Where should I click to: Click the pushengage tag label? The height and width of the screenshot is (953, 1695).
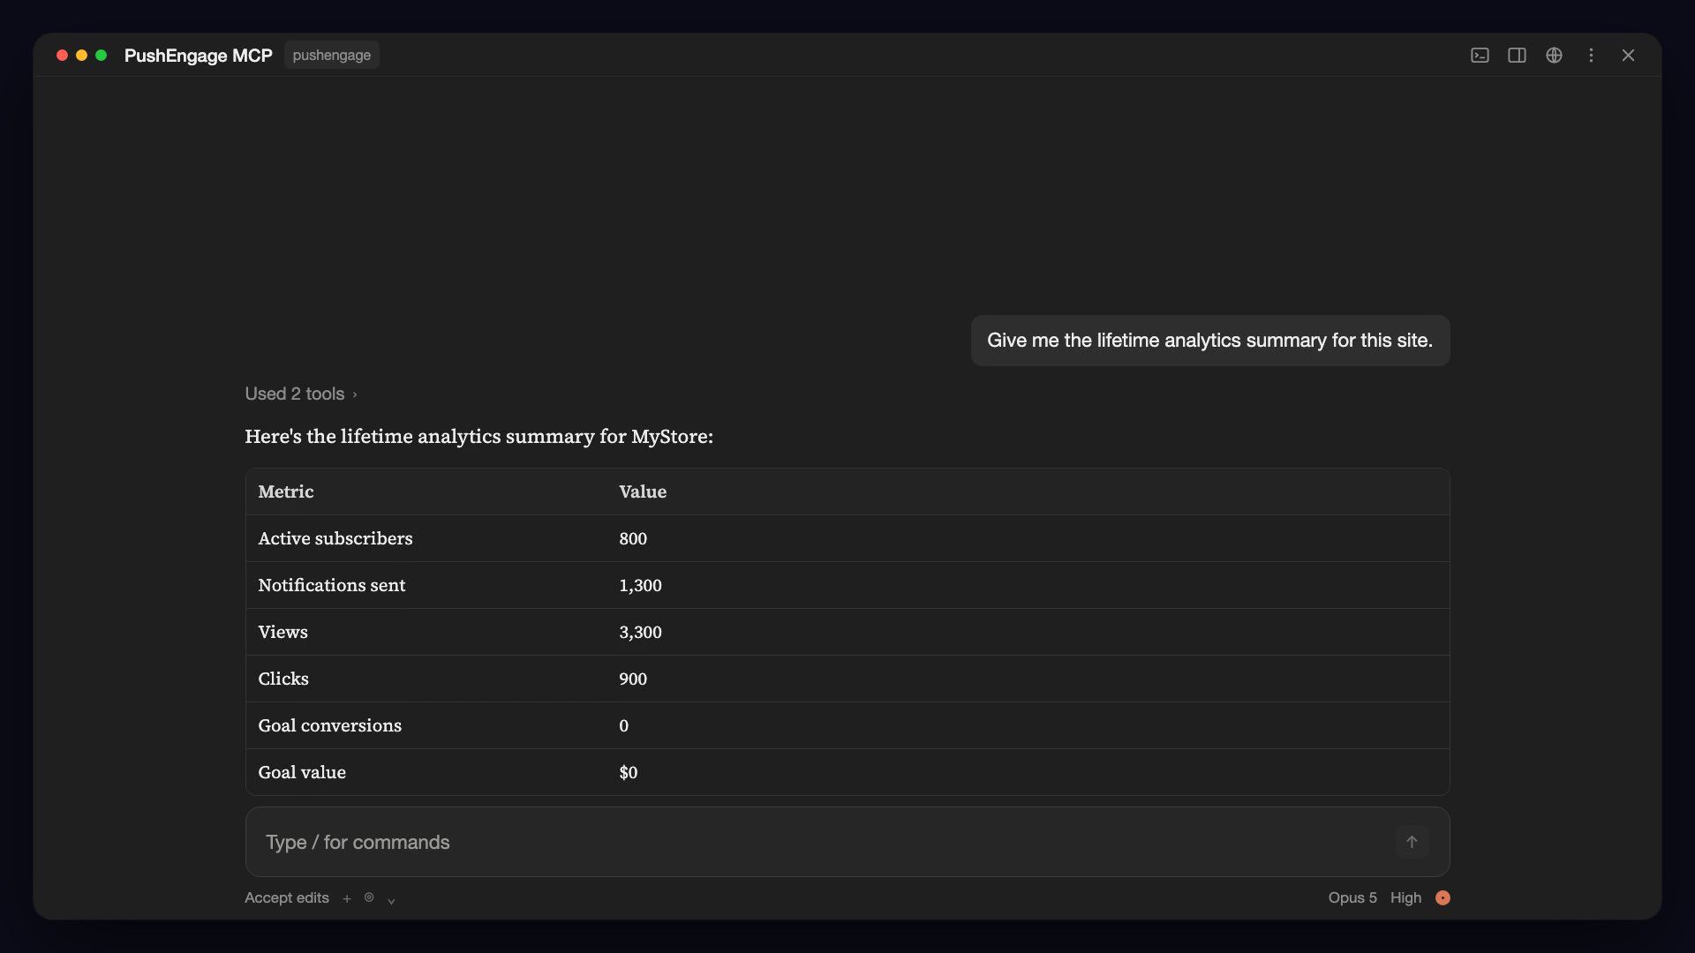point(332,55)
